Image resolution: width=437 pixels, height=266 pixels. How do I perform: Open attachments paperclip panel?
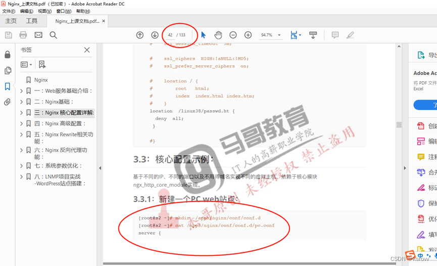8,102
